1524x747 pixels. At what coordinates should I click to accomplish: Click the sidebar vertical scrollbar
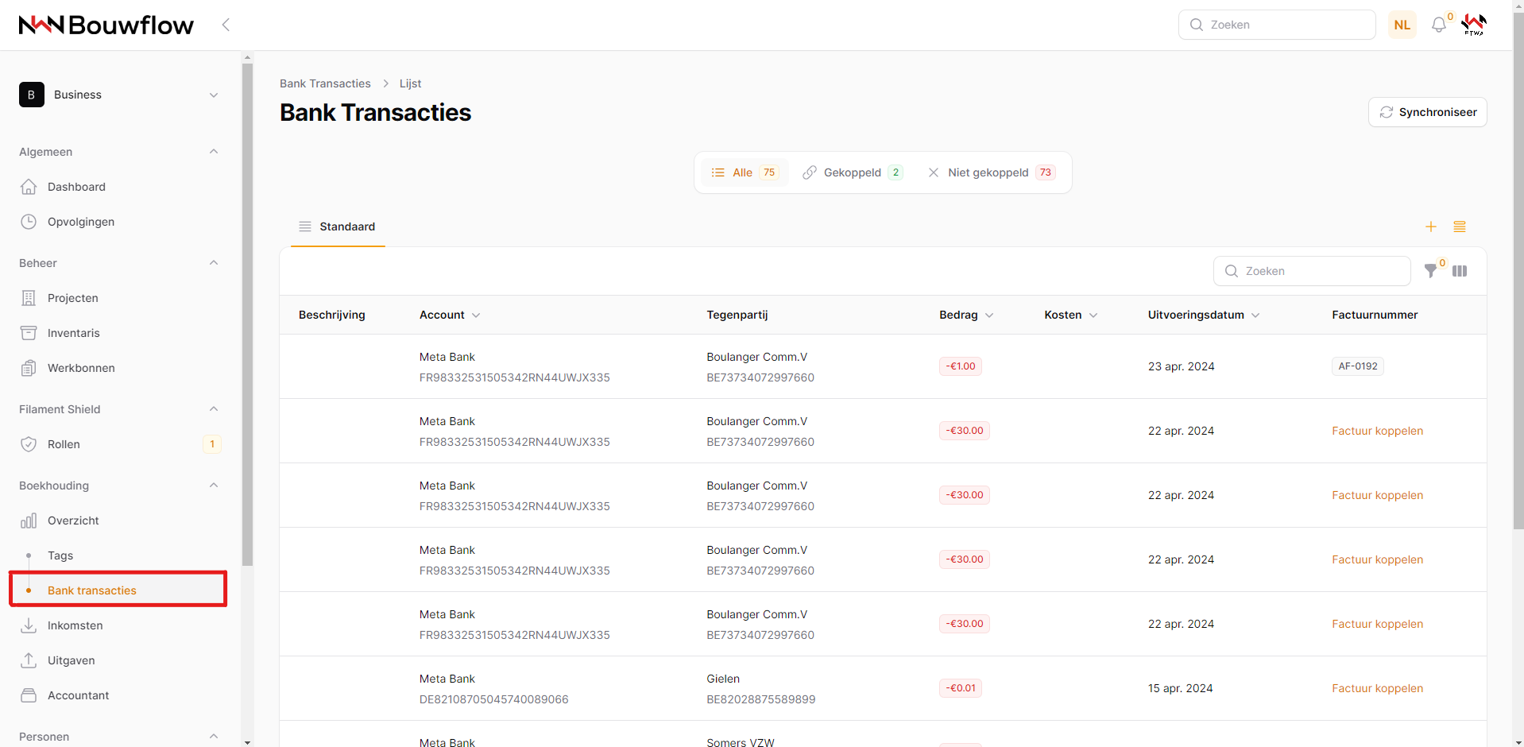247,318
